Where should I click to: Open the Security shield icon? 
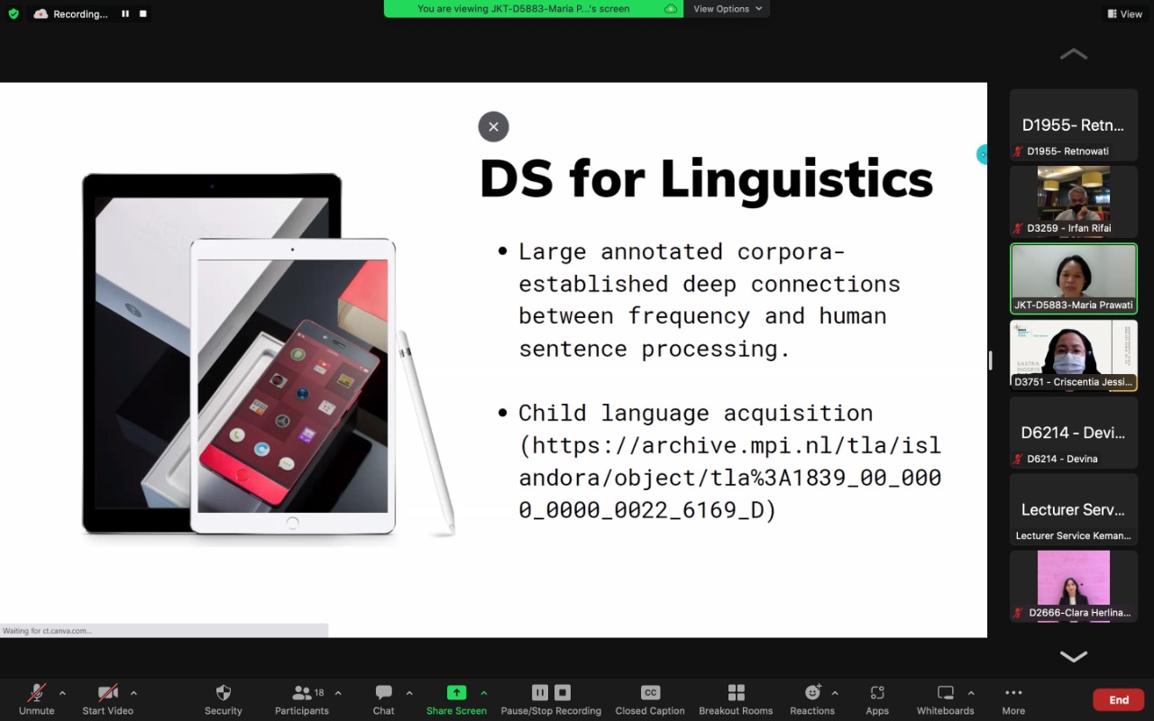(223, 693)
